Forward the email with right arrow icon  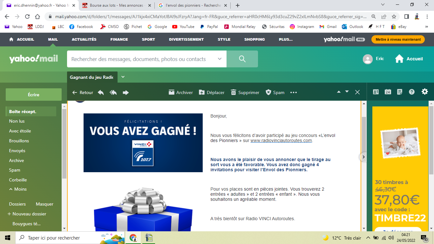click(126, 92)
